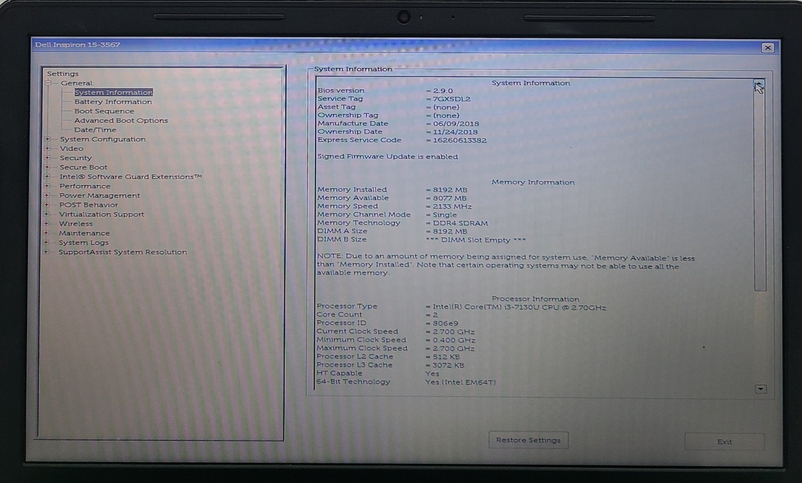Image resolution: width=802 pixels, height=483 pixels.
Task: Click the Restore Settings button
Action: click(x=528, y=440)
